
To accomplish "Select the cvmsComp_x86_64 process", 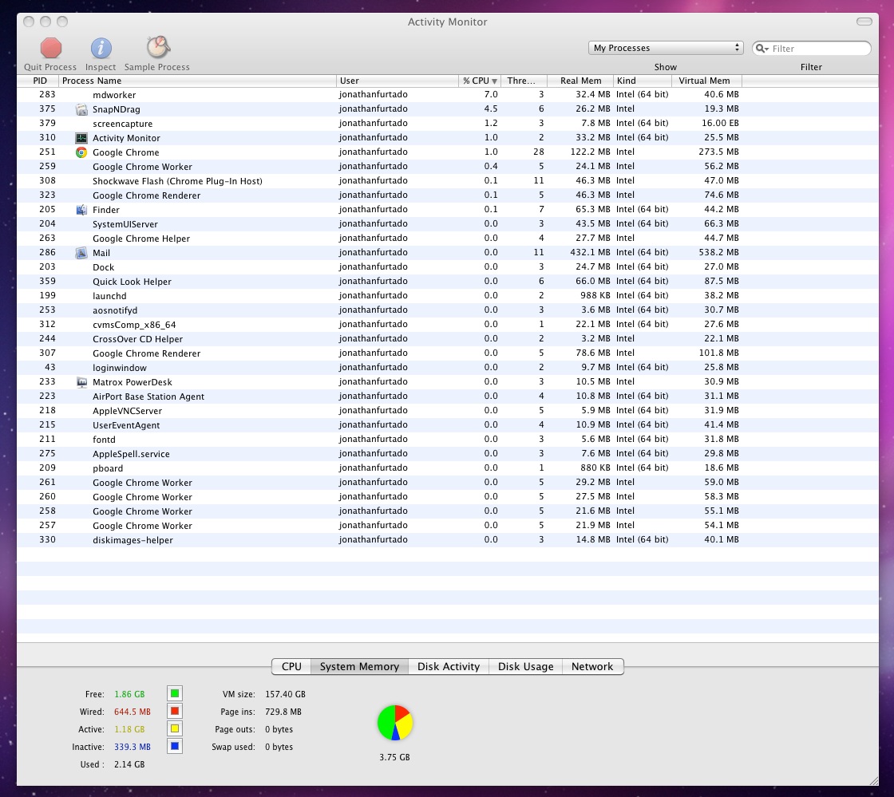I will pos(448,325).
